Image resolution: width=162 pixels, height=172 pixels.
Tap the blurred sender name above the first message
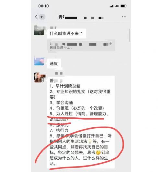(53, 27)
